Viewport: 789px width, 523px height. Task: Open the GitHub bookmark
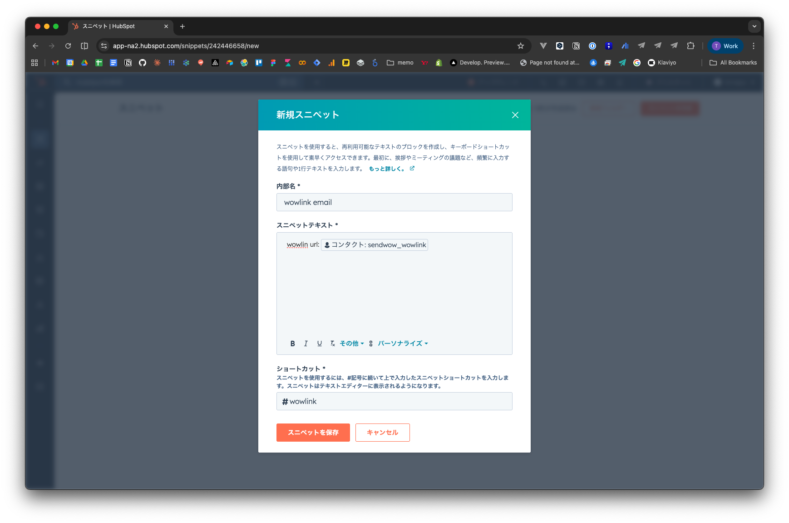(143, 63)
